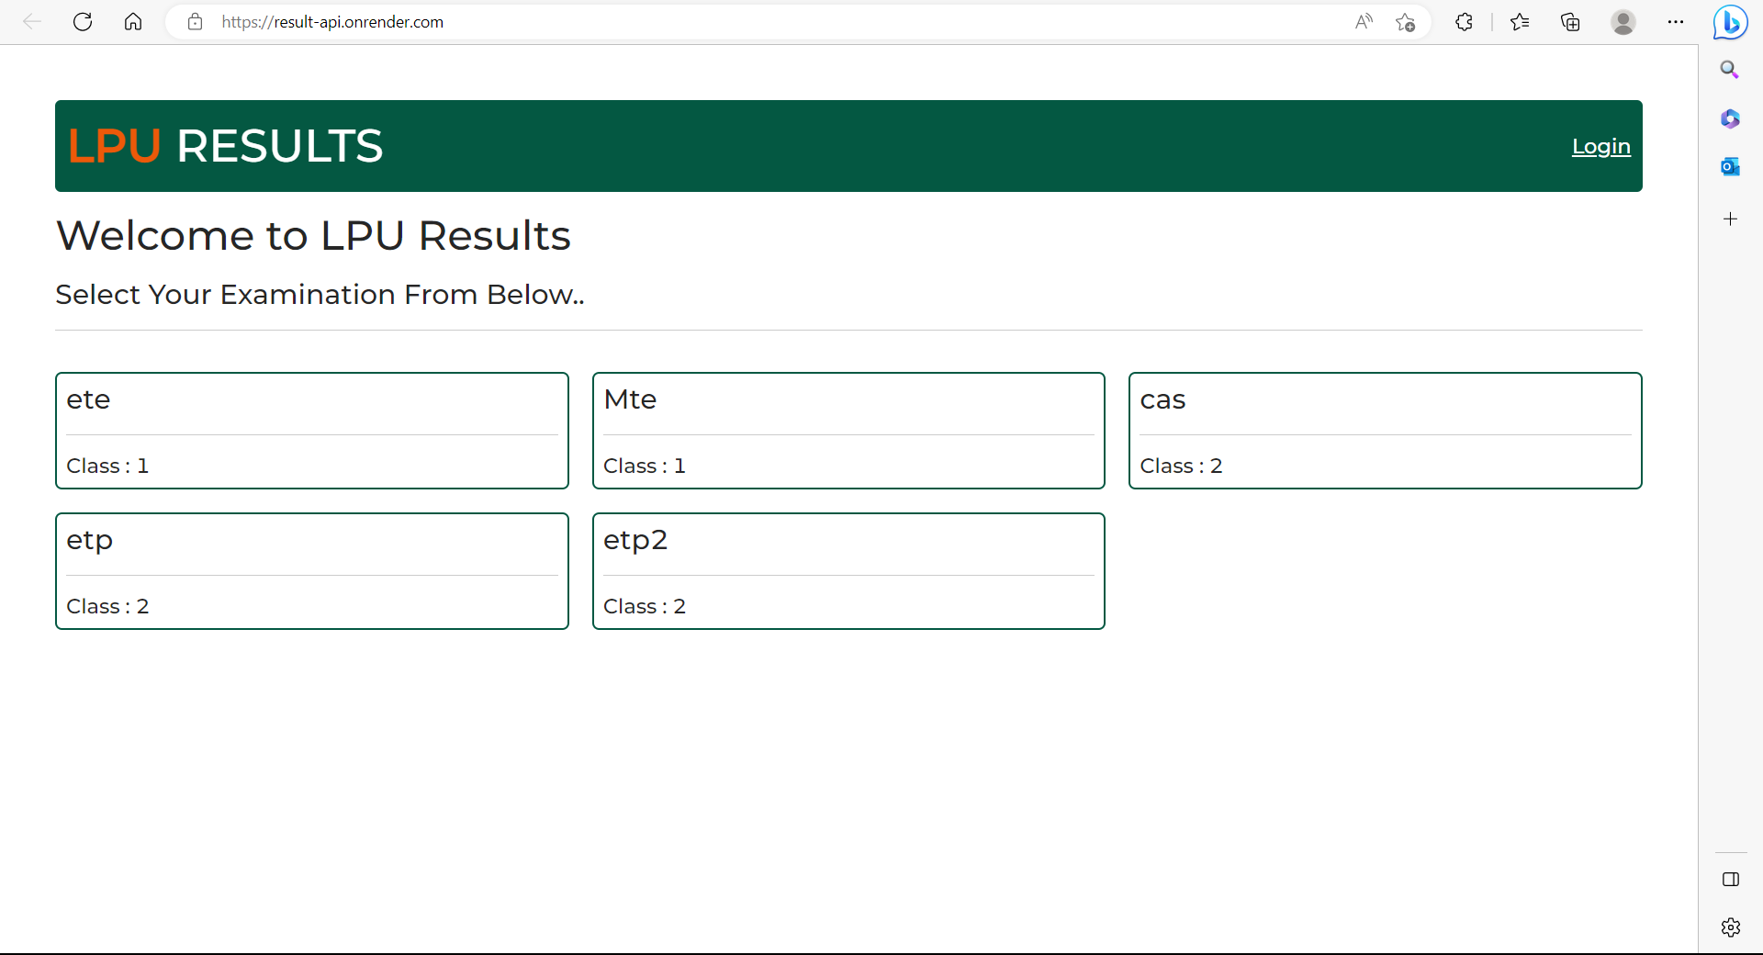Toggle the sidebar panel visibility
The width and height of the screenshot is (1763, 955).
pos(1730,879)
